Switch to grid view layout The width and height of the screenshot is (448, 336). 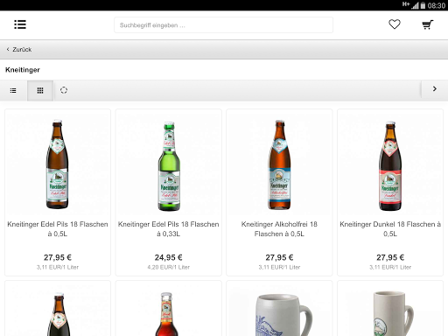40,90
